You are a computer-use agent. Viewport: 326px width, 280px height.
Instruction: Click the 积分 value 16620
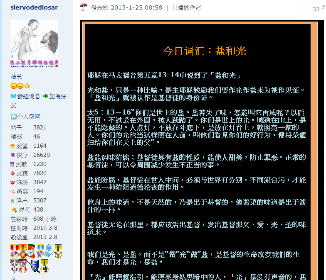[42, 155]
